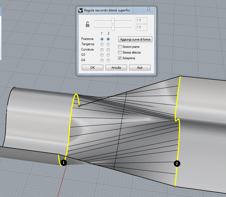Screen dimensions: 226x197
Task: Uncheck the Anteprima preview checkbox
Action: click(x=120, y=58)
